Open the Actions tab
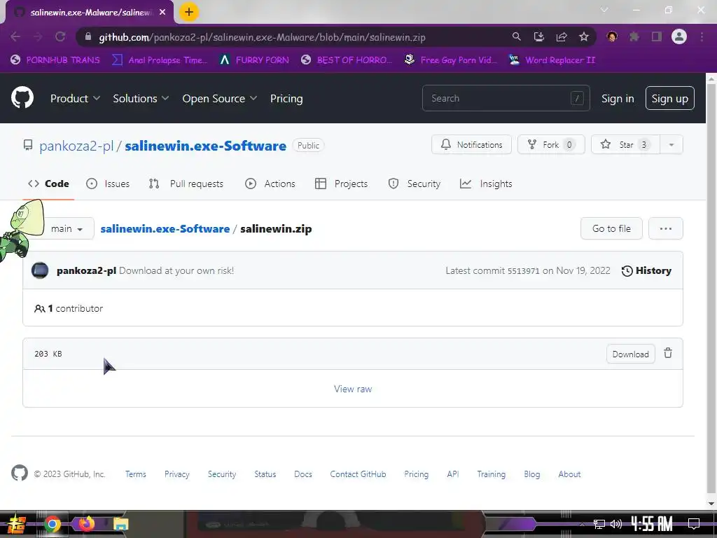The height and width of the screenshot is (538, 717). tap(270, 184)
